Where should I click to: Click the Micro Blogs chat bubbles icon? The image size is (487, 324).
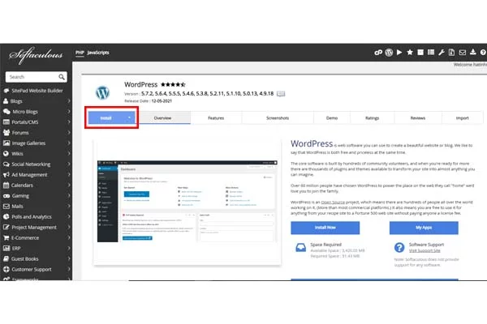pos(6,112)
